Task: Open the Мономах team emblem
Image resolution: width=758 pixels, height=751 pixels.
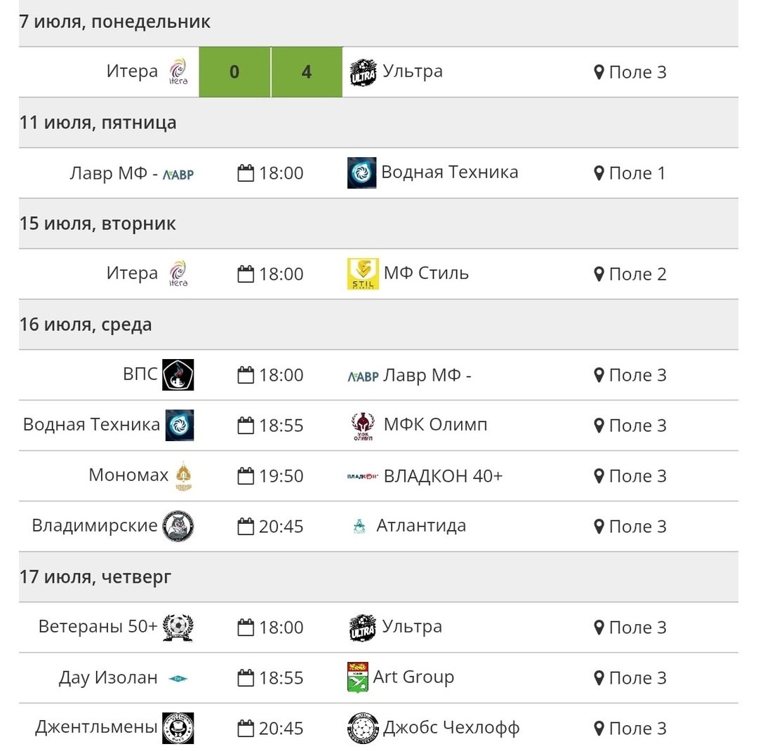Action: [184, 476]
